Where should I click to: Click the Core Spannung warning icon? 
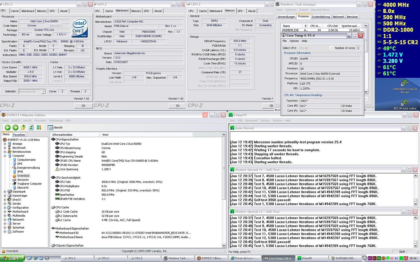point(57,169)
